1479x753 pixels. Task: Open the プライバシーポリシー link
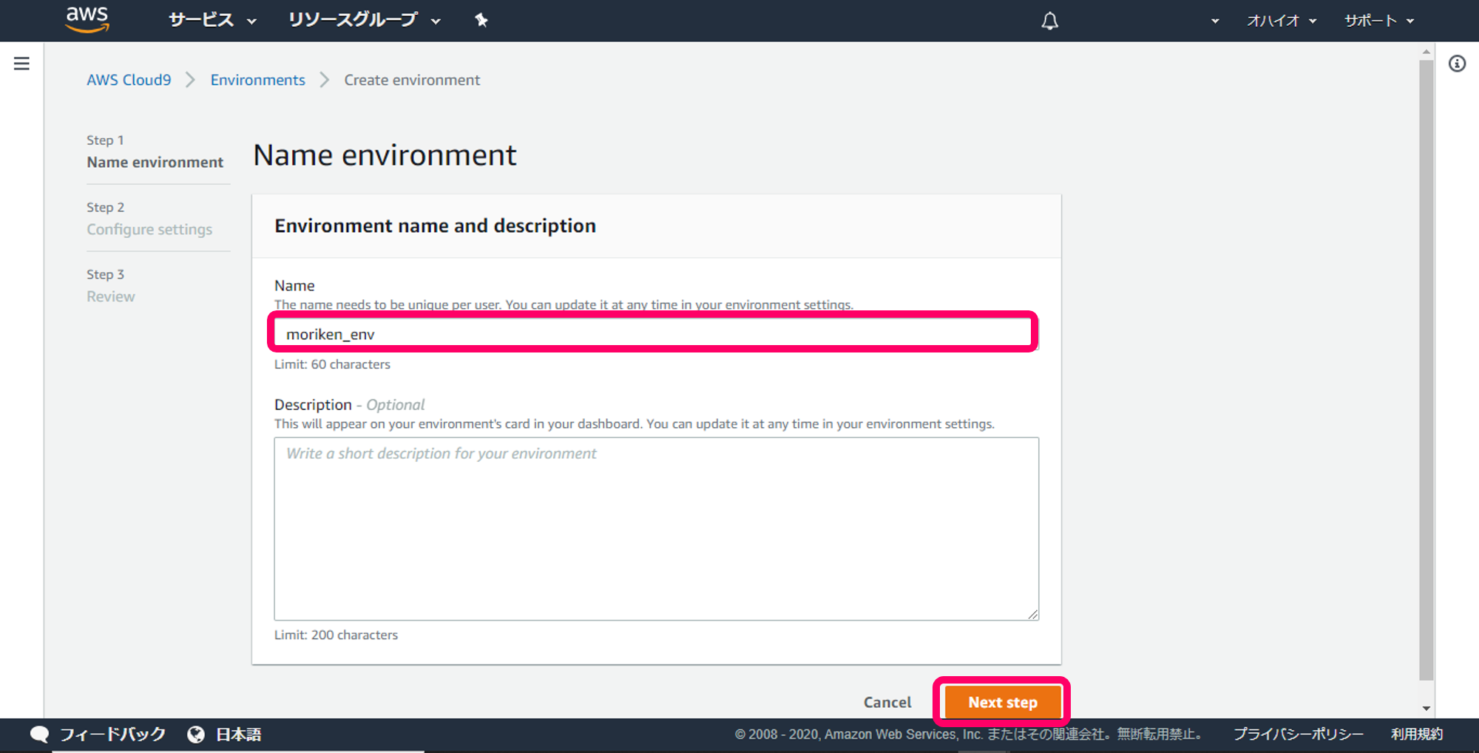pyautogui.click(x=1299, y=734)
